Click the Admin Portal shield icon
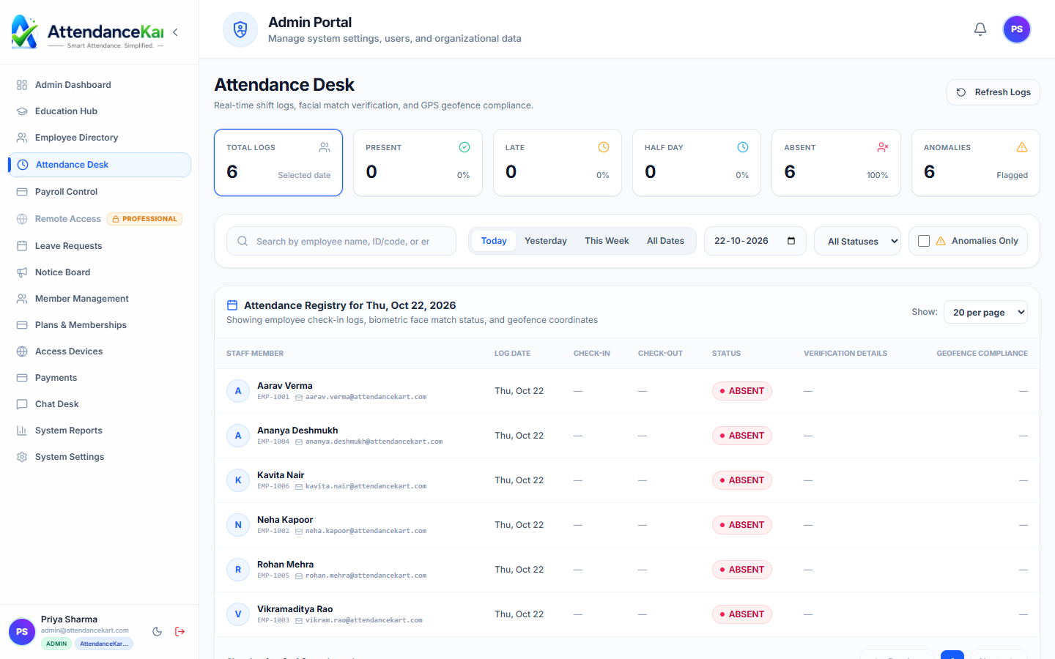 tap(240, 29)
